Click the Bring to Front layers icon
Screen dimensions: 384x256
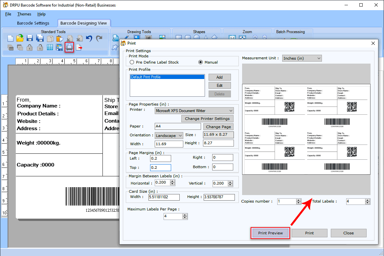[x=11, y=48]
